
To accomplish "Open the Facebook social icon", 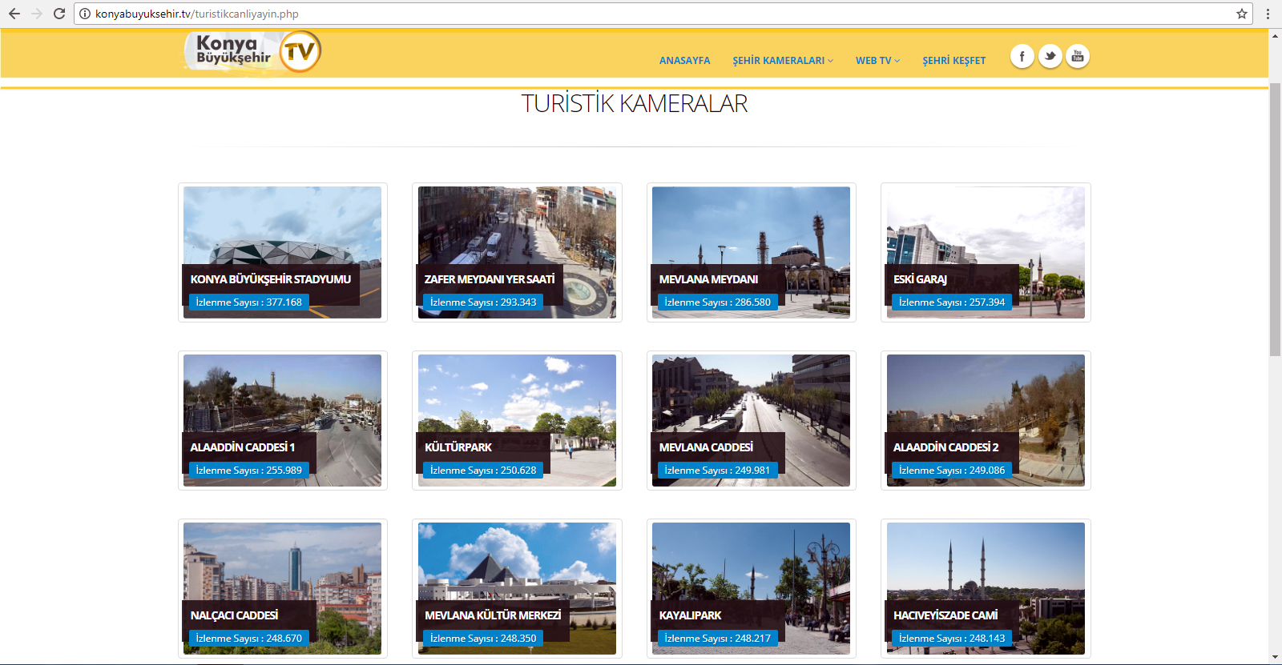I will point(1022,56).
